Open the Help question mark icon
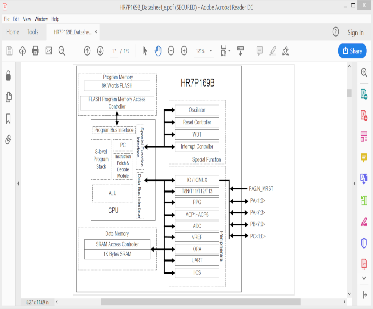The height and width of the screenshot is (309, 373). click(336, 32)
